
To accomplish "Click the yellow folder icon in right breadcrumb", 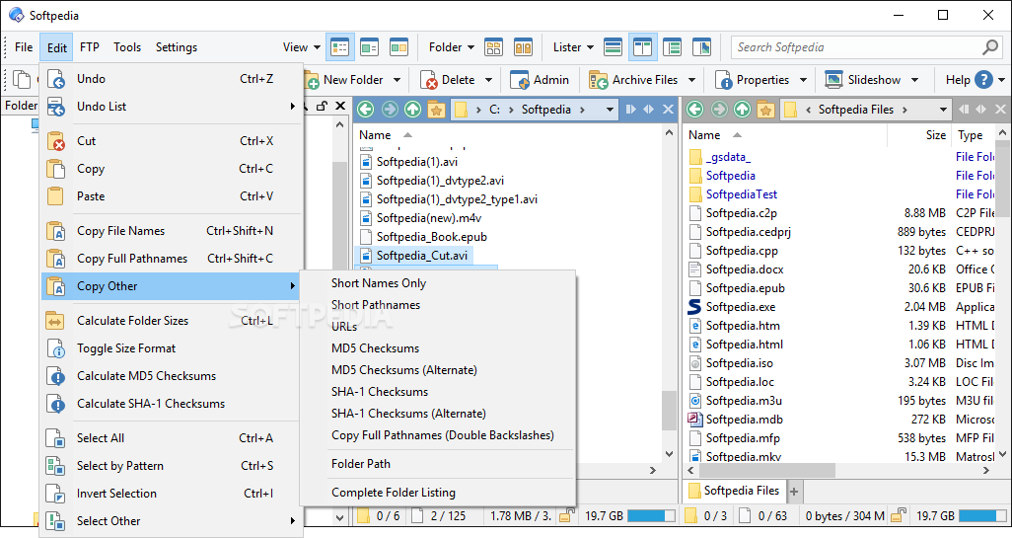I will click(x=790, y=110).
